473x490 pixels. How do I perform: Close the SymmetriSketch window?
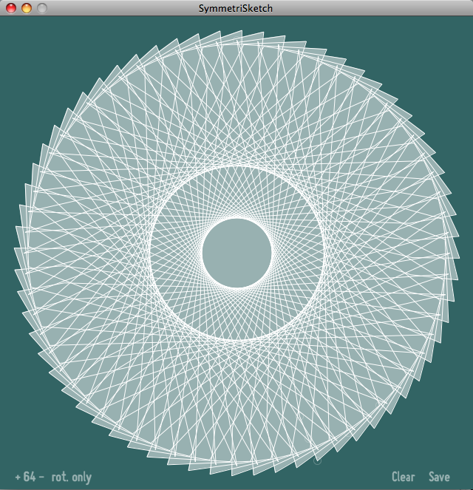[x=11, y=8]
